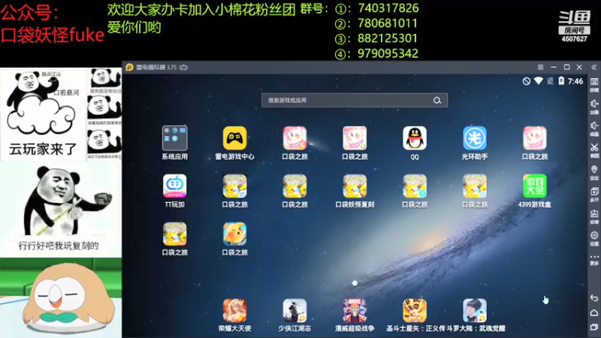Click gamepad icon in emulator title bar
The width and height of the screenshot is (601, 338).
coord(184,68)
